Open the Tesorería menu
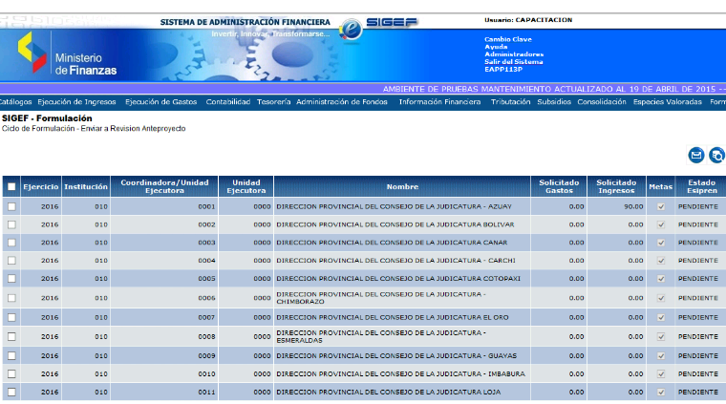Image resolution: width=726 pixels, height=404 pixels. [x=273, y=102]
